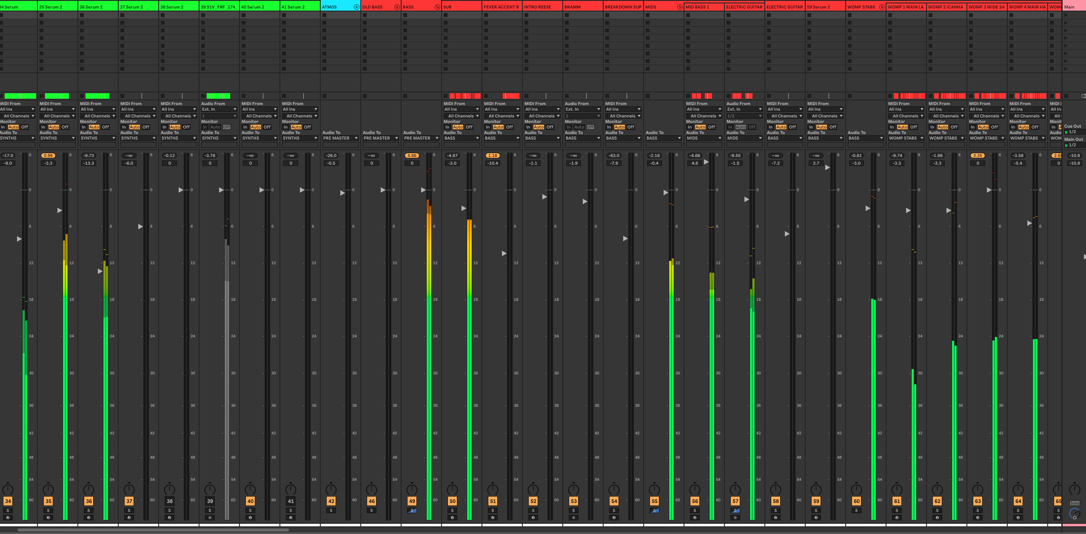The height and width of the screenshot is (534, 1086).
Task: Click the volume fader handle on SUB track
Action: click(464, 208)
